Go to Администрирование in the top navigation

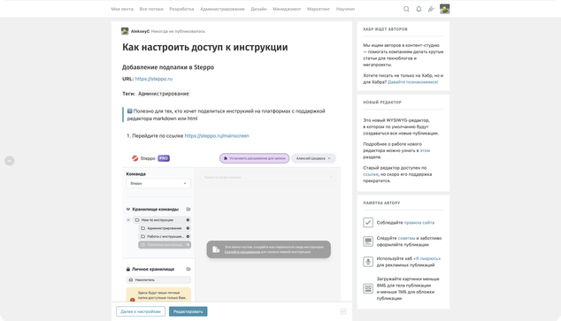pos(222,9)
